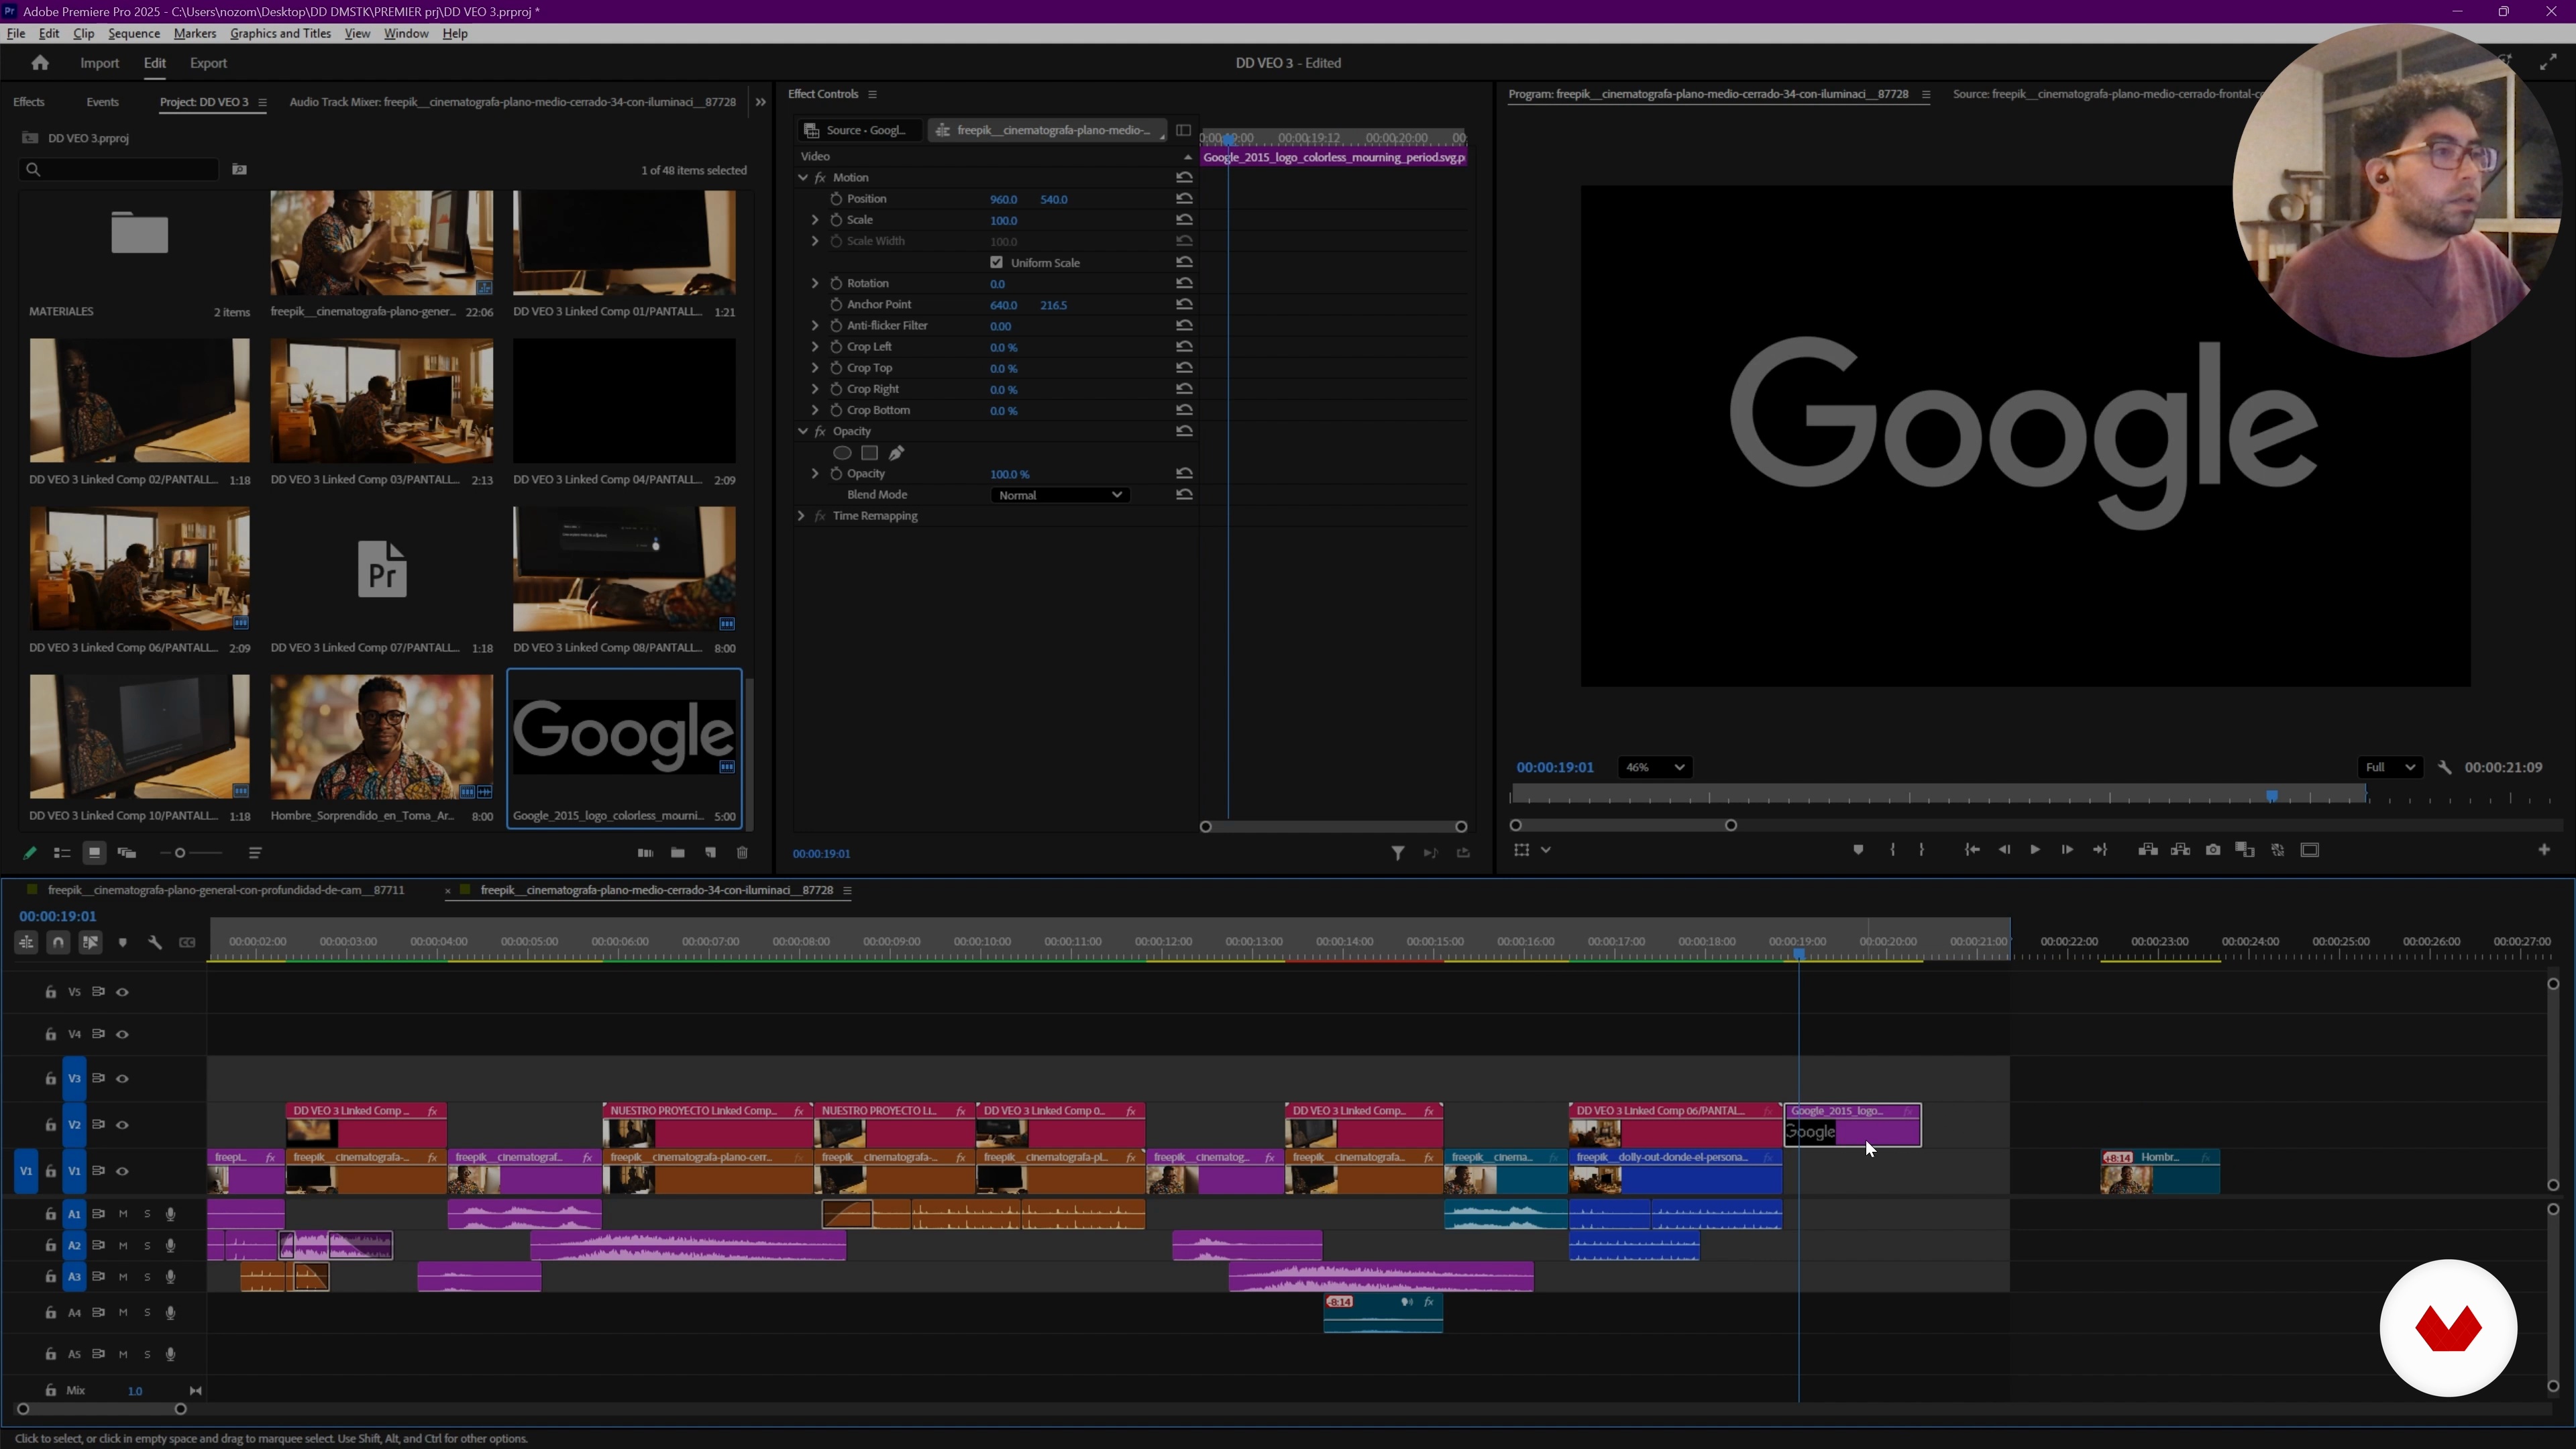Expand the Scale parameter
2576x1449 pixels.
point(815,220)
